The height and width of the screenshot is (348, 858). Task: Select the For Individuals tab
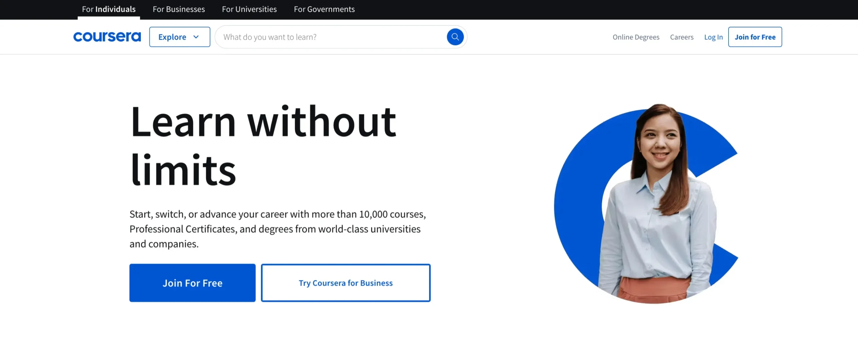109,9
